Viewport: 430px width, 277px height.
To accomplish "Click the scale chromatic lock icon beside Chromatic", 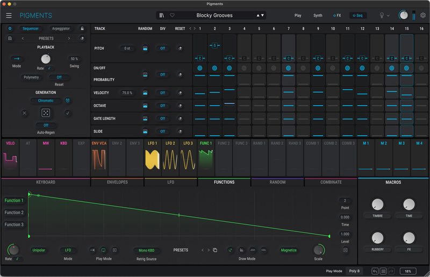I will [68, 100].
